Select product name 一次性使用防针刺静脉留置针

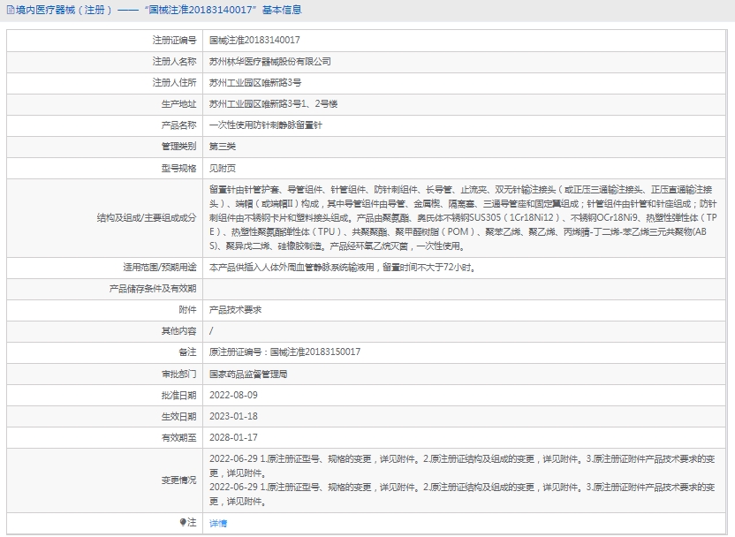265,125
